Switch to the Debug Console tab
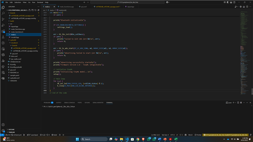The image size is (253, 142). pyautogui.click(x=70, y=103)
